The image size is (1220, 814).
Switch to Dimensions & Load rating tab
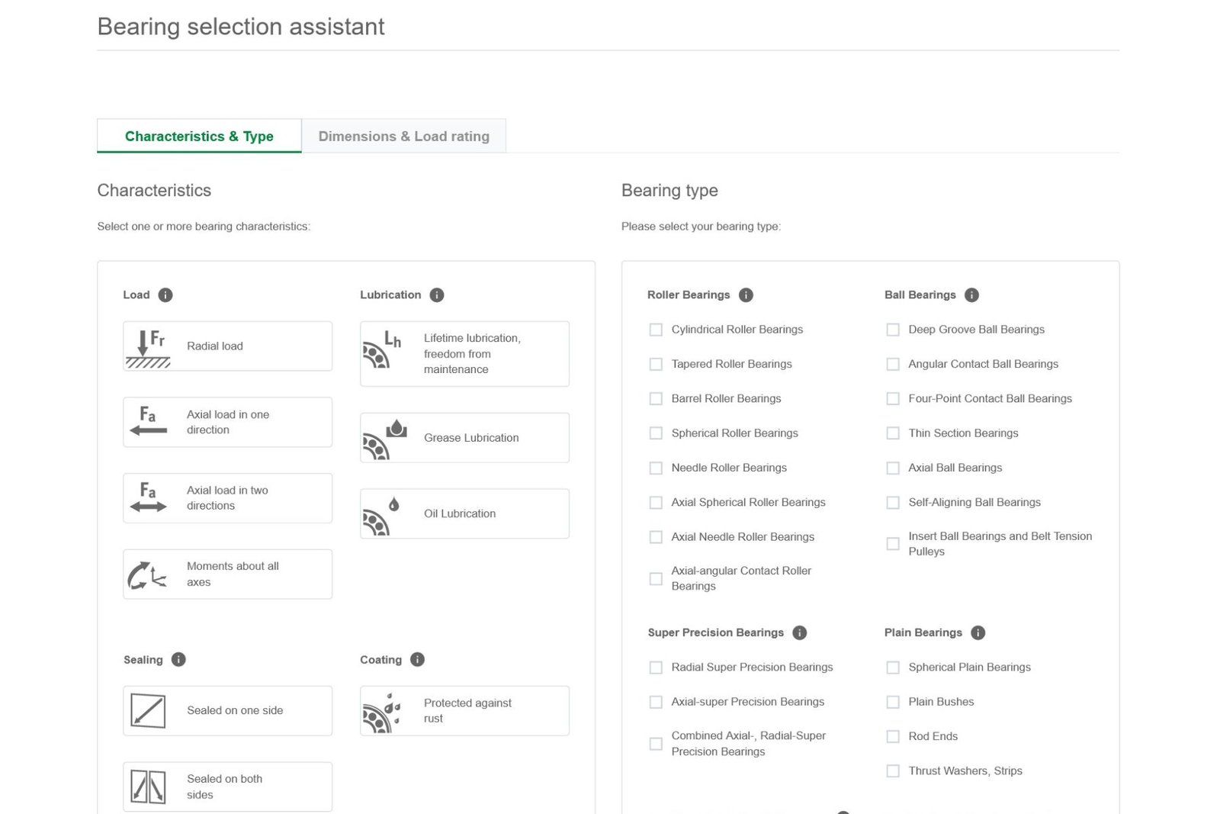point(403,137)
